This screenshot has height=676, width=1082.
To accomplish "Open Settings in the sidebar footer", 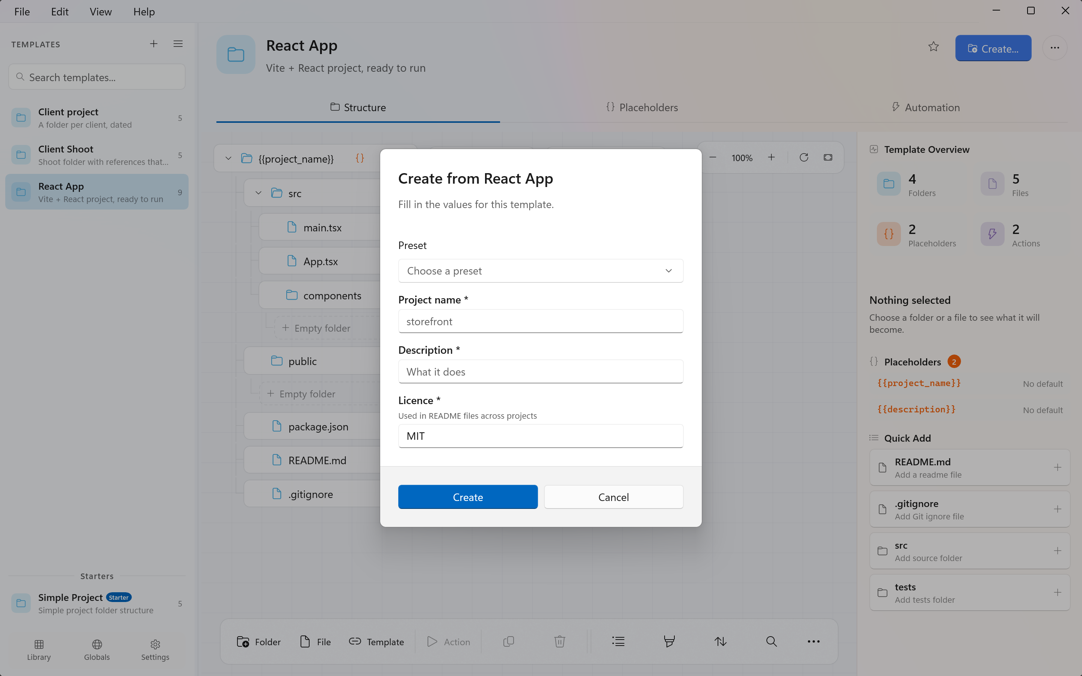I will pos(155,650).
